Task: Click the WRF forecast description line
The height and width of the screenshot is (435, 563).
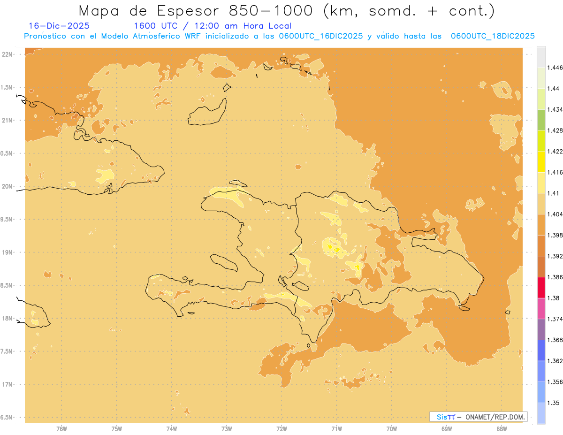Action: tap(280, 36)
